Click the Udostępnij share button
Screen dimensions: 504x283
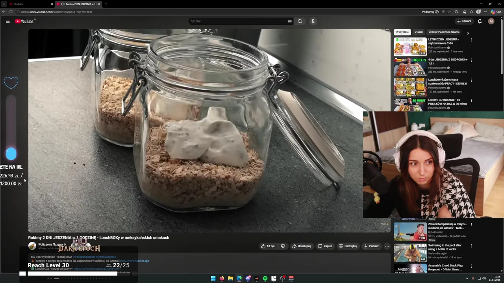pyautogui.click(x=302, y=246)
